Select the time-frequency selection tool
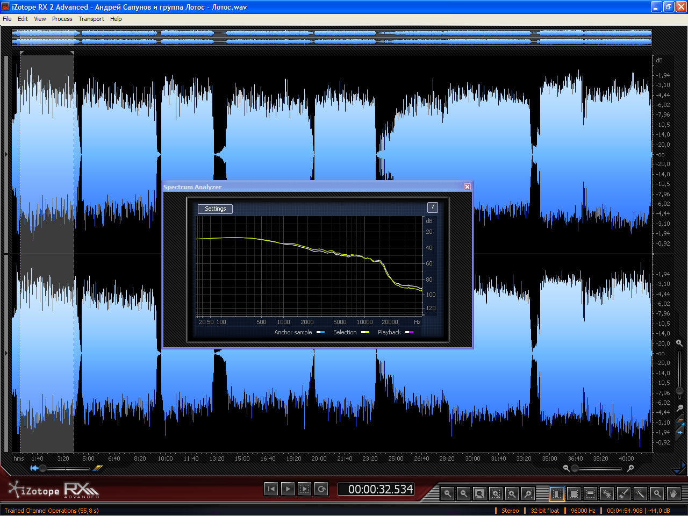The width and height of the screenshot is (688, 516). [574, 493]
